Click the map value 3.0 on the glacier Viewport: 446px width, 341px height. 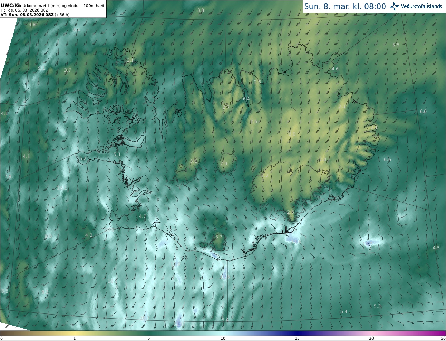click(194, 161)
